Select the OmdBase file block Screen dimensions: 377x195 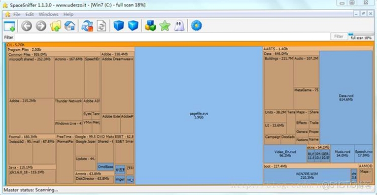pos(106,167)
